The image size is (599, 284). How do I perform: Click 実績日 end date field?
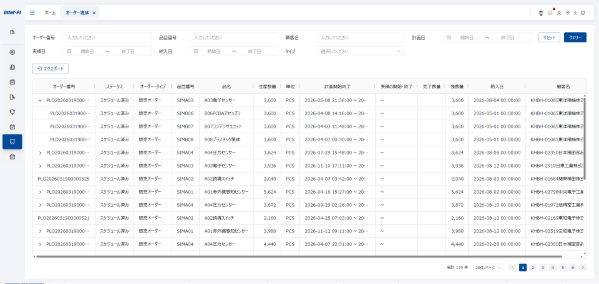[x=128, y=51]
